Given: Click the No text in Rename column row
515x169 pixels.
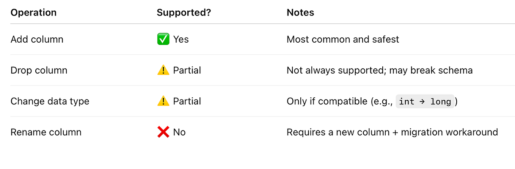Looking at the screenshot, I should (179, 132).
